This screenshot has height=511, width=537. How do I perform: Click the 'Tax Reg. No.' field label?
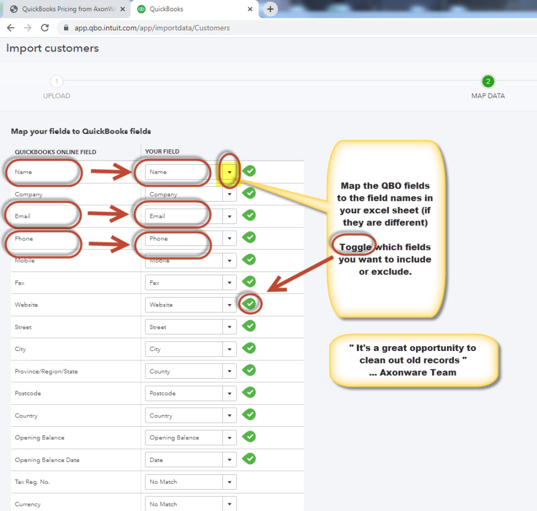coord(32,482)
